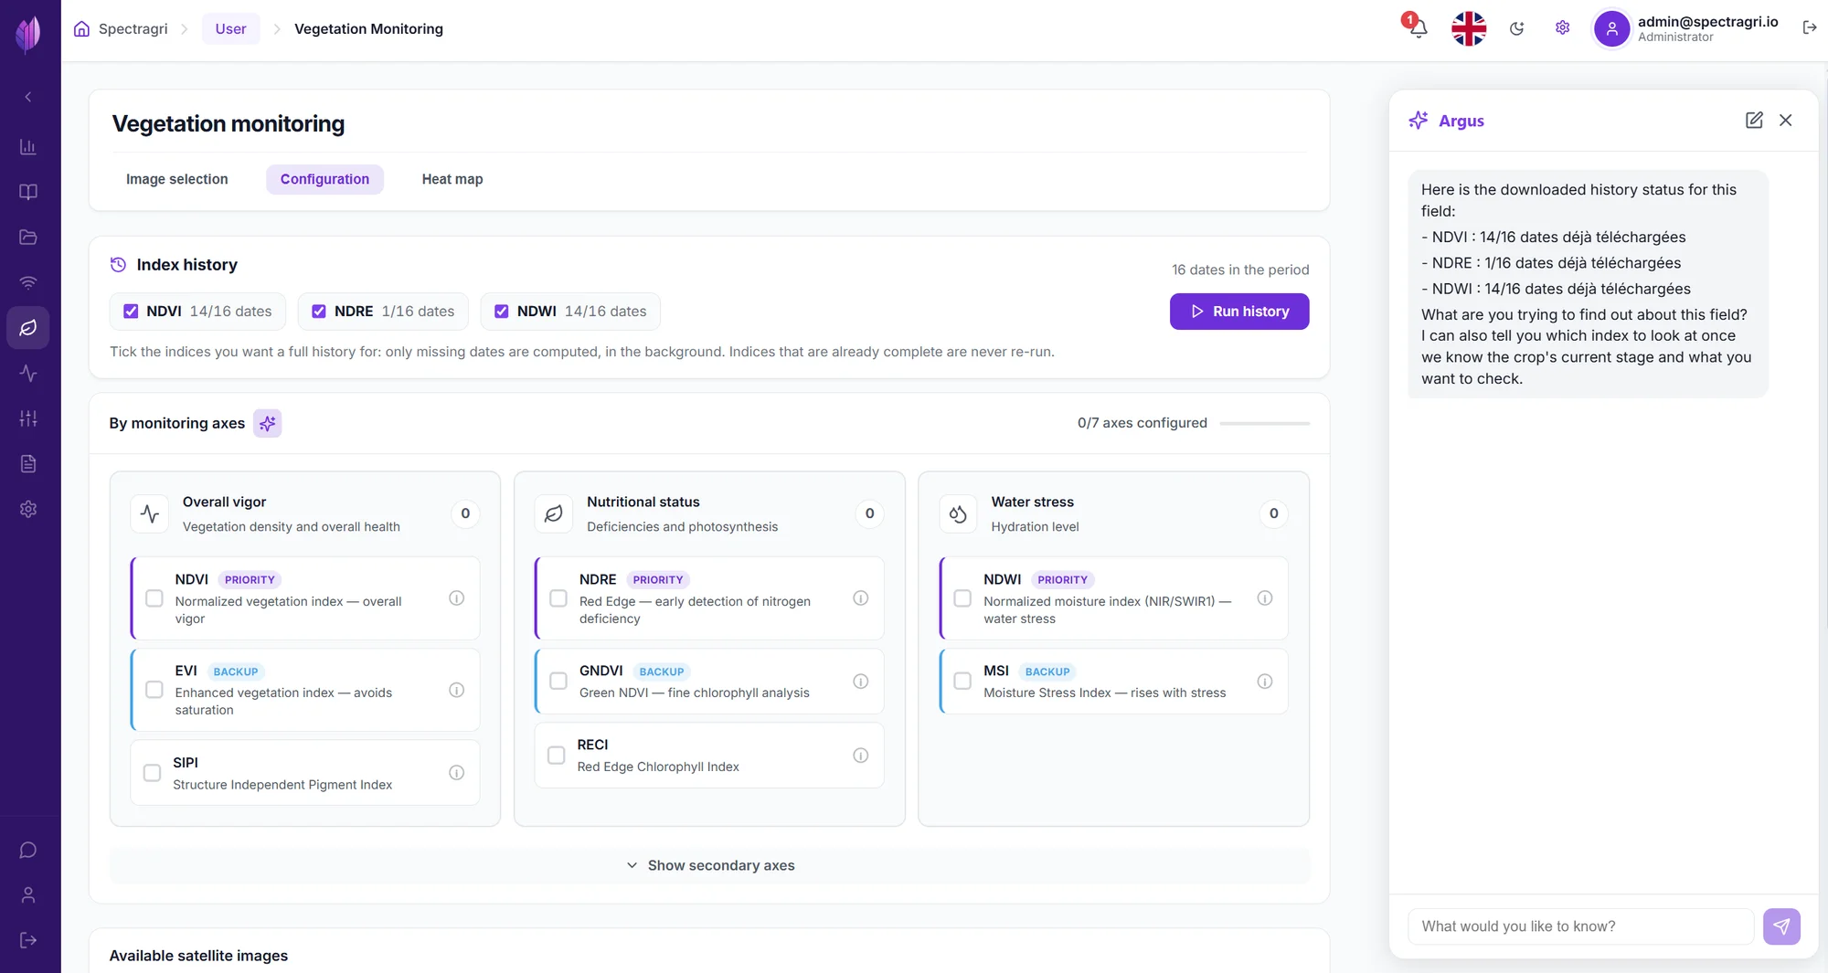The height and width of the screenshot is (973, 1828).
Task: Show info for NDRE index
Action: [861, 598]
